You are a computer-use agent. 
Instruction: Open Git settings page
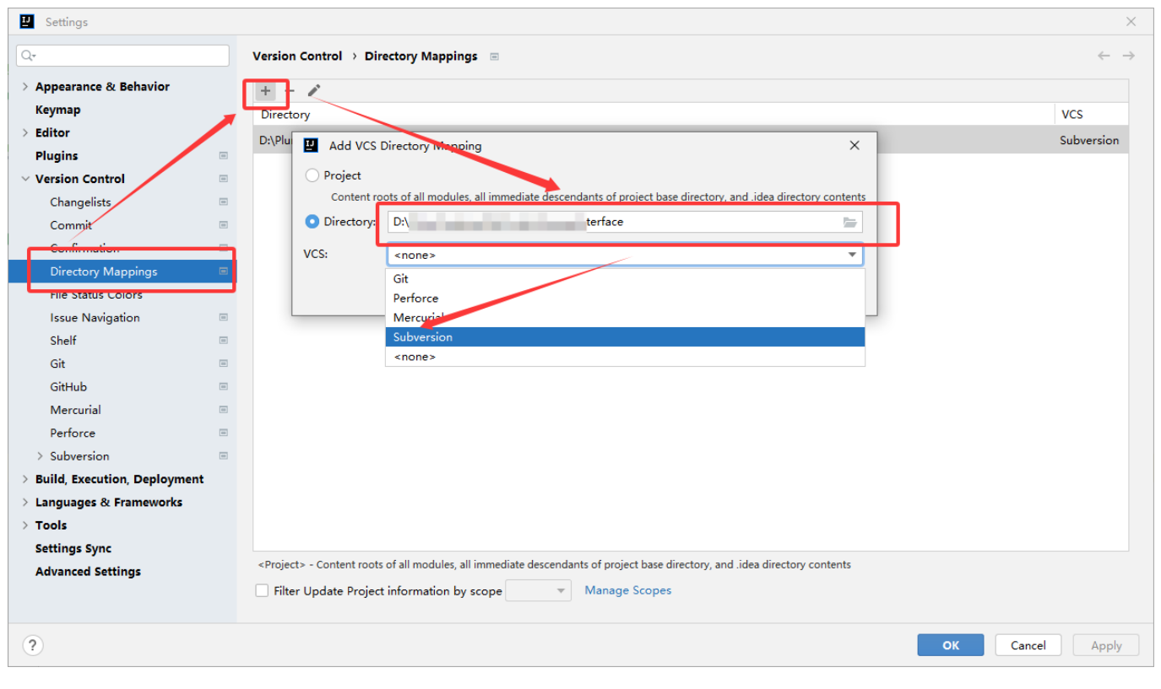pos(57,364)
